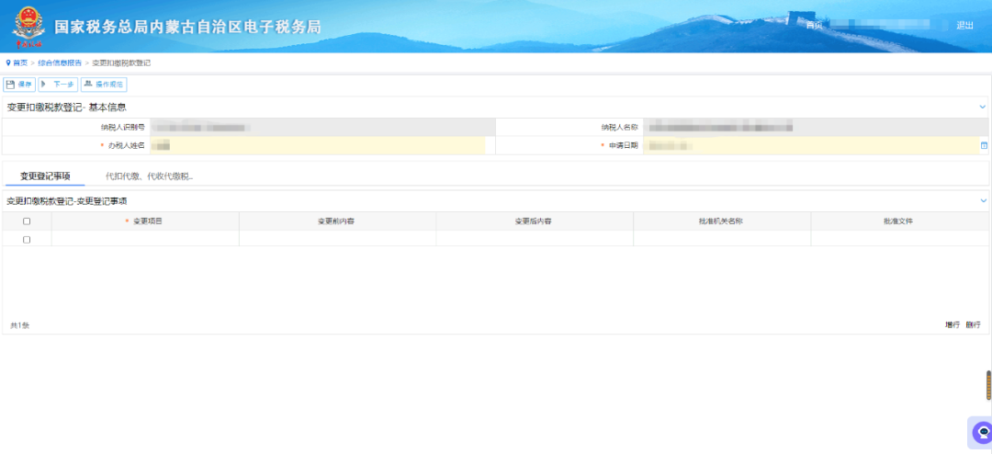Tick the first table row checkbox
This screenshot has height=454, width=992.
pos(27,239)
